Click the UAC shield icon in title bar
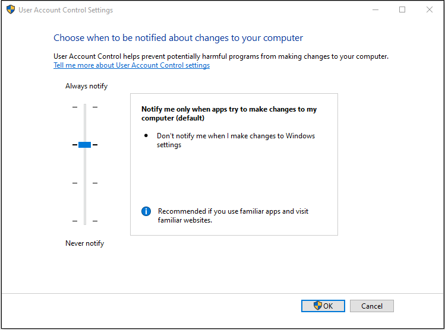This screenshot has width=445, height=330. point(11,9)
